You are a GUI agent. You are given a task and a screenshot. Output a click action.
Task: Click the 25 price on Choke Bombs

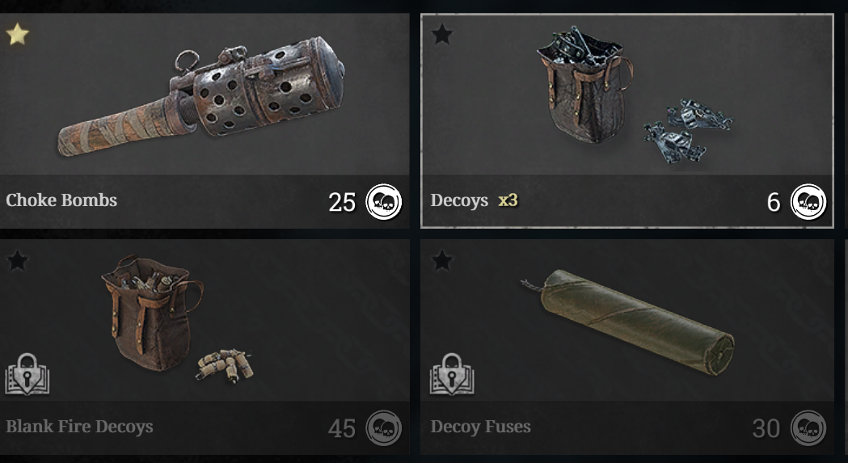[x=342, y=203]
